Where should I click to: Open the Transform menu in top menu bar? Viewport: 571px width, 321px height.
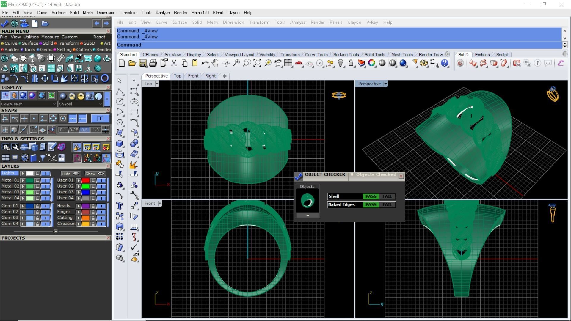click(x=128, y=13)
